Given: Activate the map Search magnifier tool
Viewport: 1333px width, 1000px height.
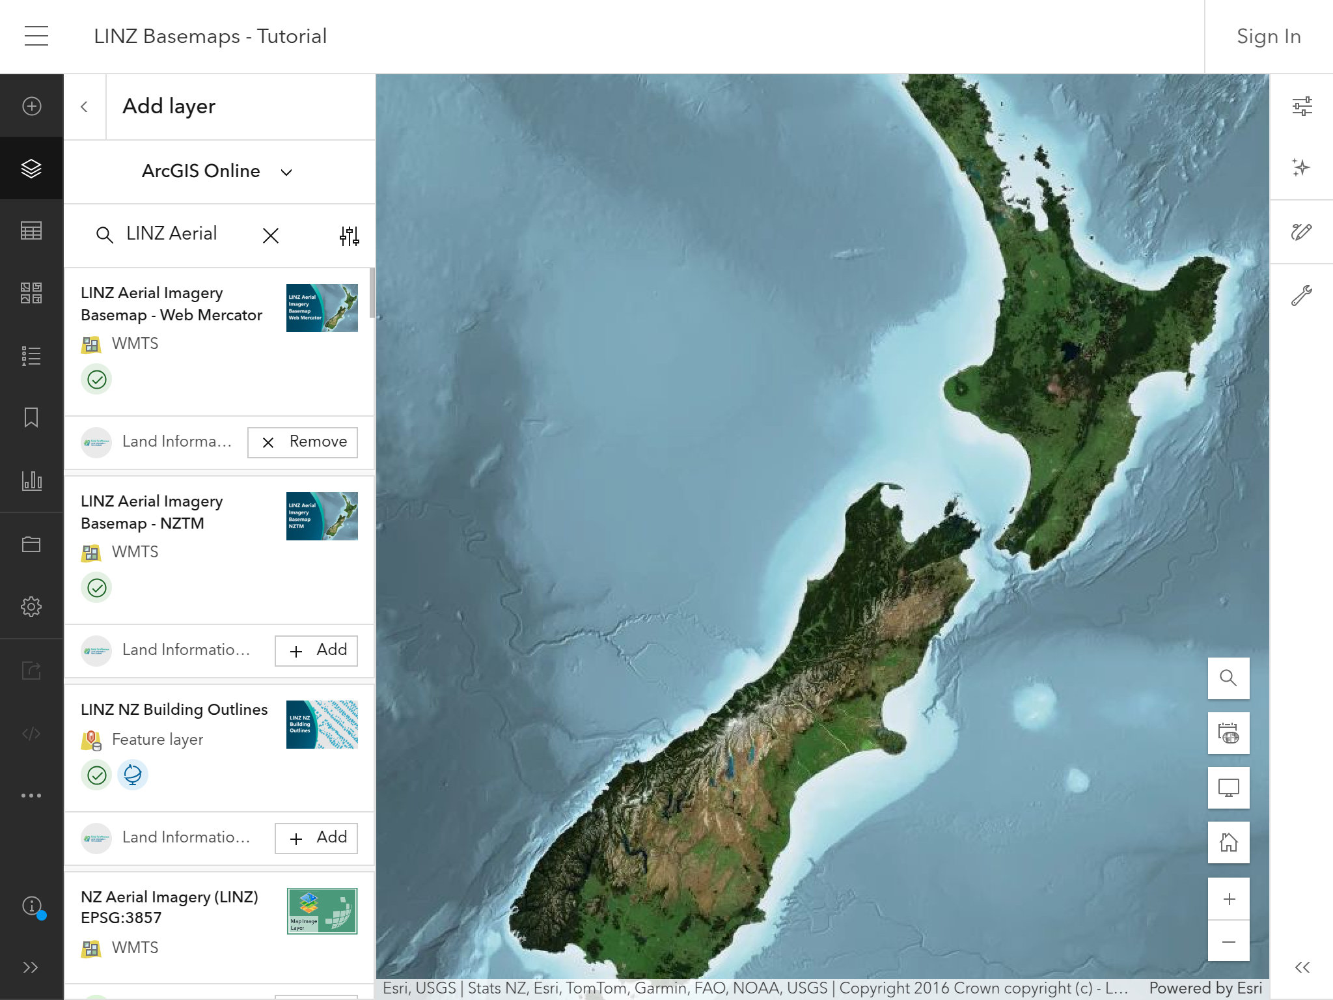Looking at the screenshot, I should point(1228,678).
